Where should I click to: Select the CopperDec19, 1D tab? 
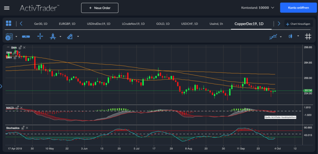[x=249, y=24]
